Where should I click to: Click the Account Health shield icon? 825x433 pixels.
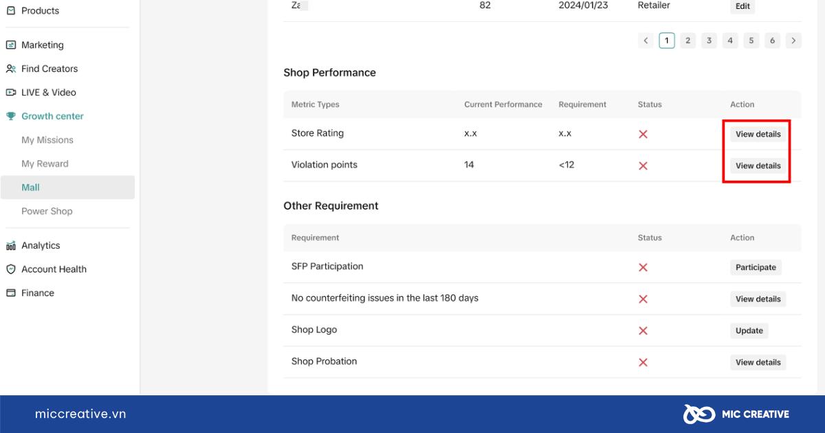[x=10, y=269]
